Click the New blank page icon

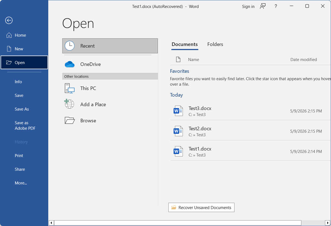click(9, 49)
